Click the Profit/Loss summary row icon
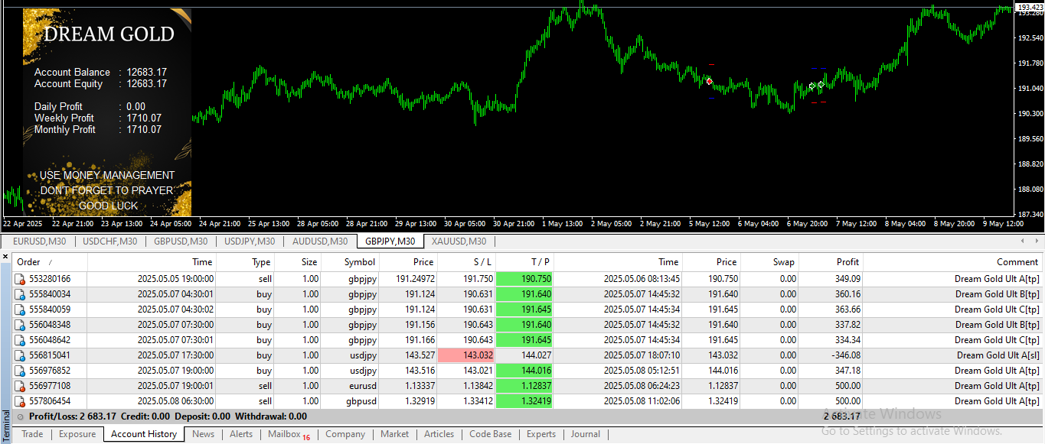The image size is (1045, 444). [x=20, y=416]
